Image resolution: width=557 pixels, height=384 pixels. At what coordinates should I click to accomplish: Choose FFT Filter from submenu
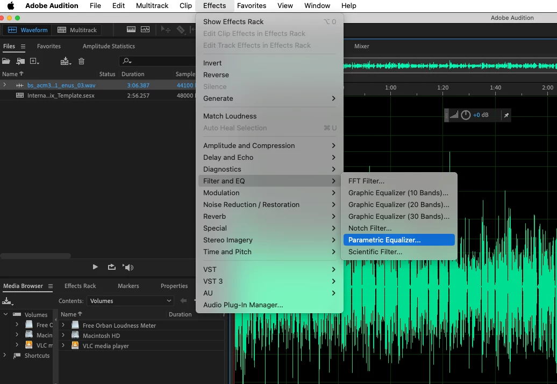tap(399, 181)
